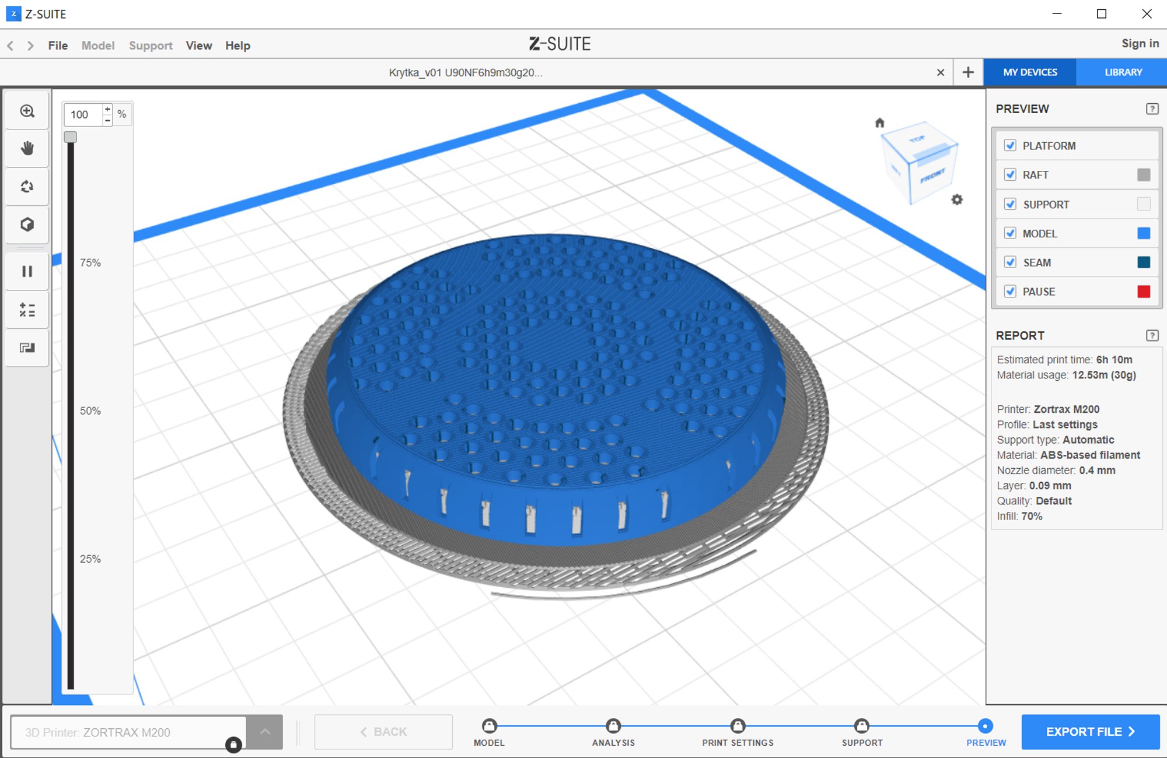
Task: Activate the pan hand tool
Action: pos(27,148)
